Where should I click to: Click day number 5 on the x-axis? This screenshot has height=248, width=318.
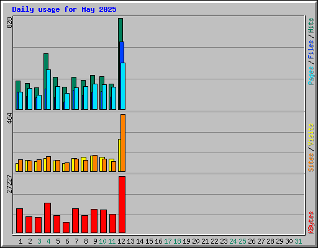[x=58, y=241]
